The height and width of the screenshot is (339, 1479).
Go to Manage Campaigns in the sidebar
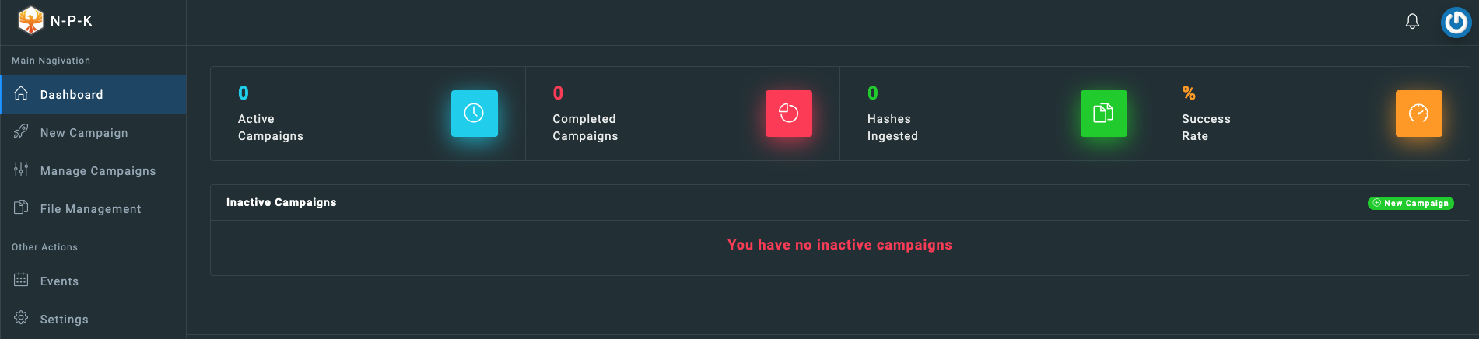[x=93, y=171]
